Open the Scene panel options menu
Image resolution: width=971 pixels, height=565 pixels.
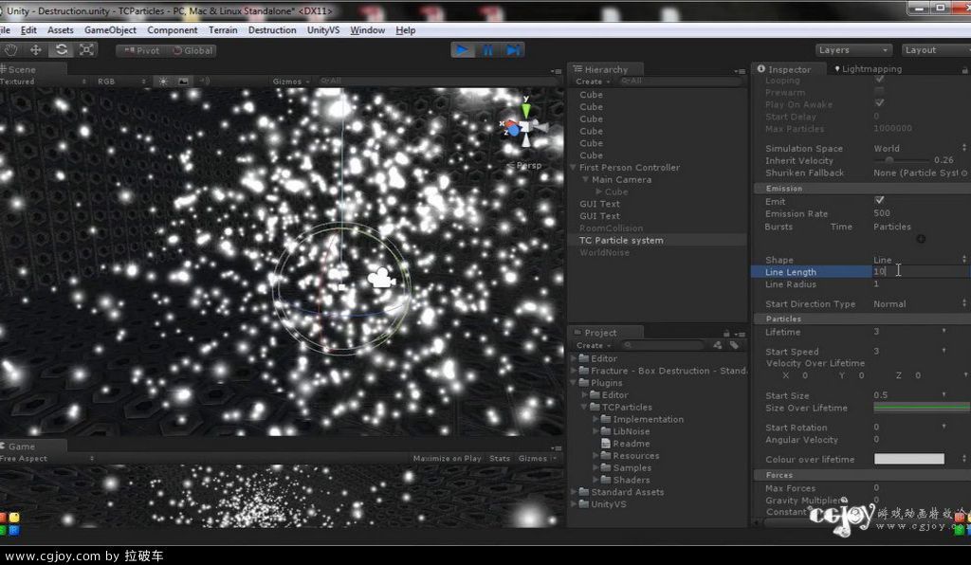pyautogui.click(x=556, y=71)
